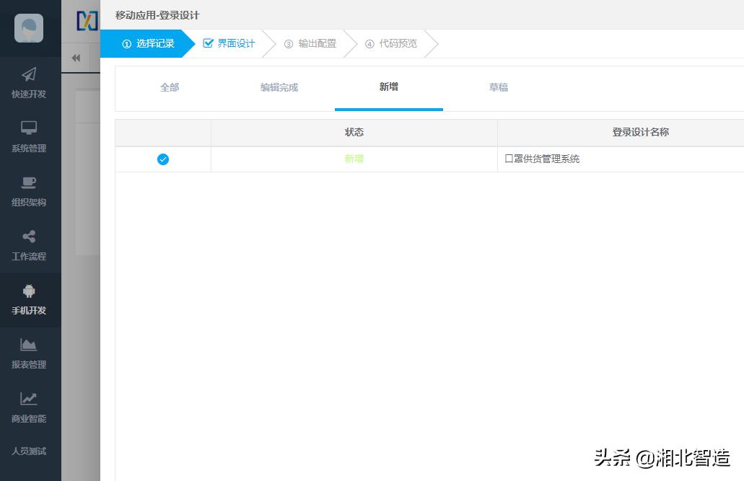The height and width of the screenshot is (481, 744).
Task: Click the 商业智能 analytics icon
Action: click(29, 405)
